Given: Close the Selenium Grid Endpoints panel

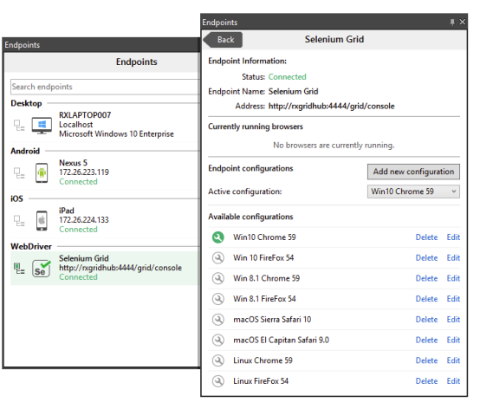Looking at the screenshot, I should coord(463,22).
